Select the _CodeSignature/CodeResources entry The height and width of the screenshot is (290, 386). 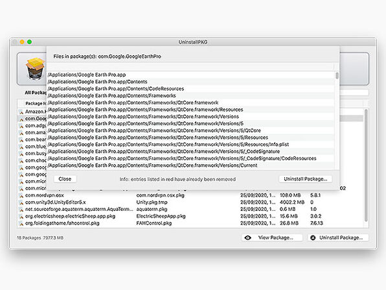pos(191,158)
